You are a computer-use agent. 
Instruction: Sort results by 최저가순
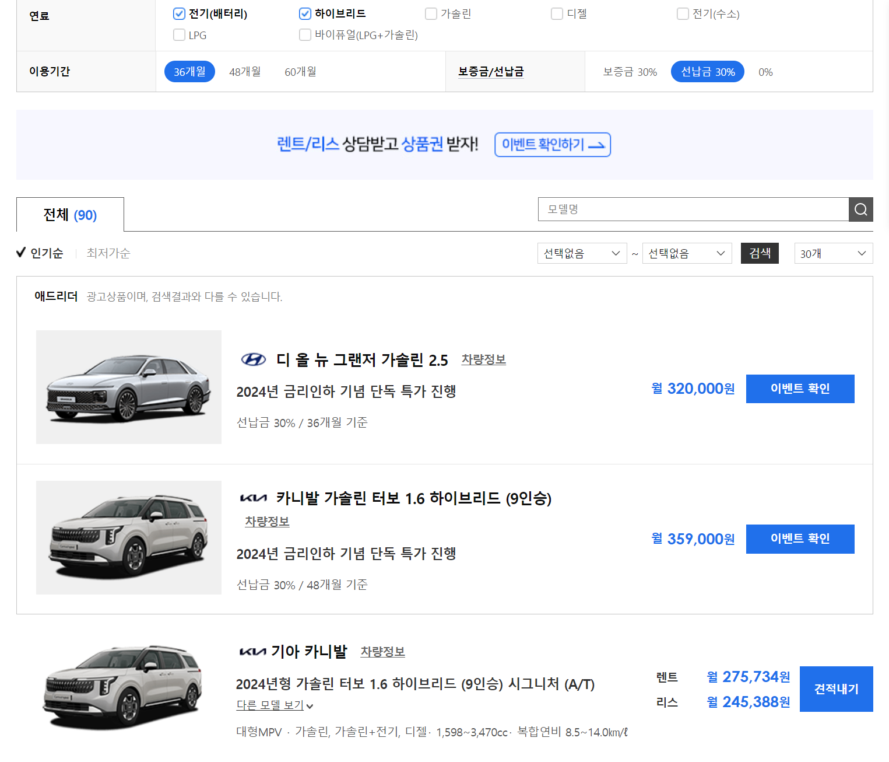pos(108,253)
